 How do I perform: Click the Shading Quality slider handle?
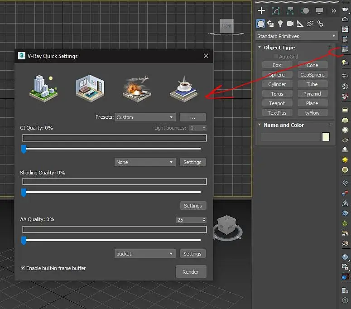click(x=24, y=193)
